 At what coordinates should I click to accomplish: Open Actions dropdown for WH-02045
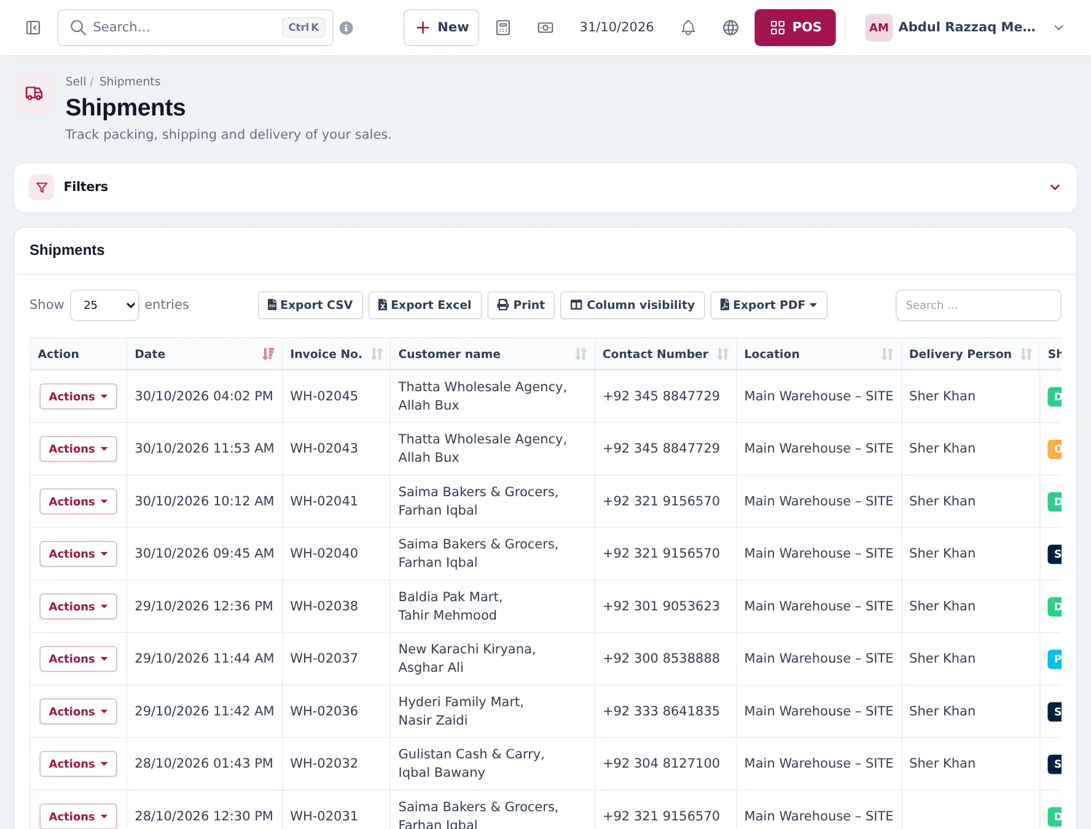click(78, 397)
